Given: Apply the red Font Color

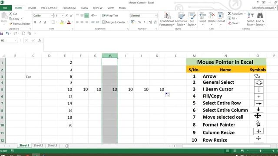Looking at the screenshot, I should click(x=69, y=22).
